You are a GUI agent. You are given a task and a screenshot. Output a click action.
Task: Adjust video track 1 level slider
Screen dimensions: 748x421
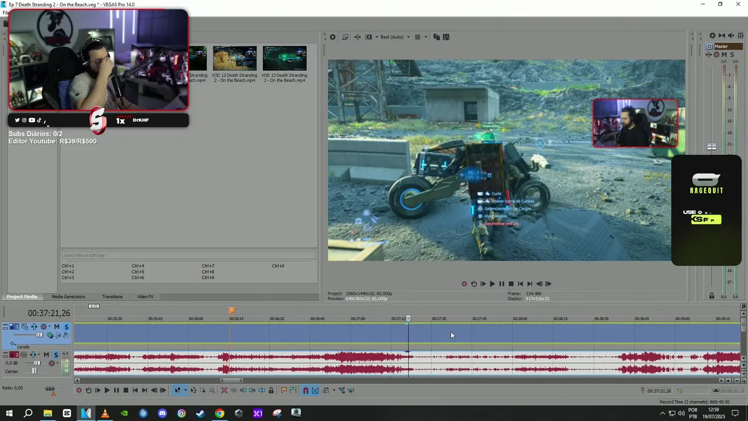coord(39,335)
